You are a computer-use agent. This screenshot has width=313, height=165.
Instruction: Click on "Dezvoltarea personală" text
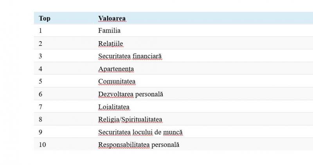pyautogui.click(x=130, y=94)
